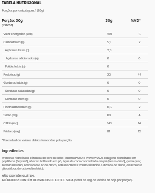Screen dimensions: 155x193
Task: Click the NÃO CONTÉM GLÚTEN notice
Action: tap(18, 176)
